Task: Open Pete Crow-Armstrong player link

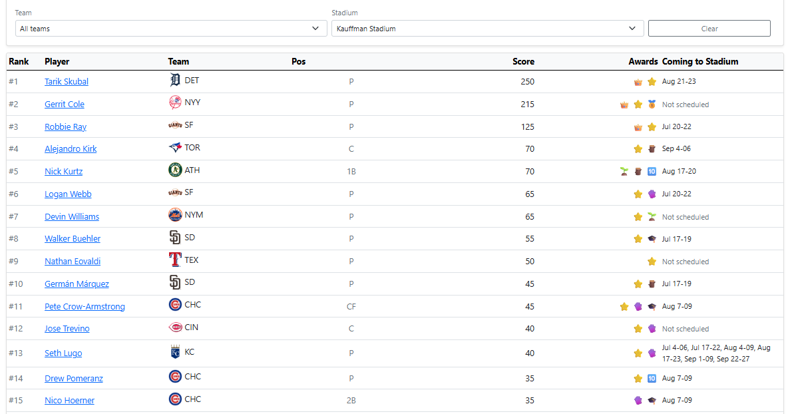Action: 85,306
